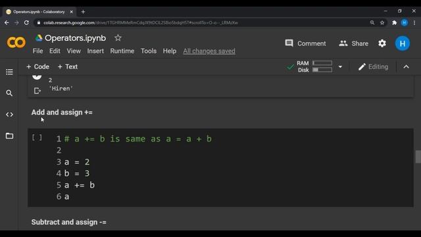Select the Operators.ipynb Colaboratory browser tab
421x237 pixels.
coord(39,12)
